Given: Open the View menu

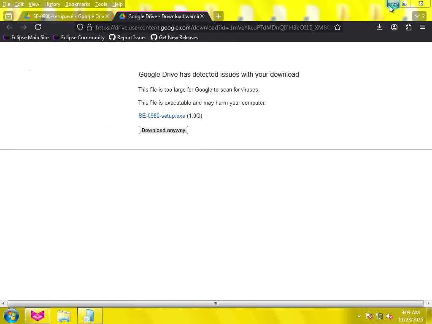Looking at the screenshot, I should [34, 4].
